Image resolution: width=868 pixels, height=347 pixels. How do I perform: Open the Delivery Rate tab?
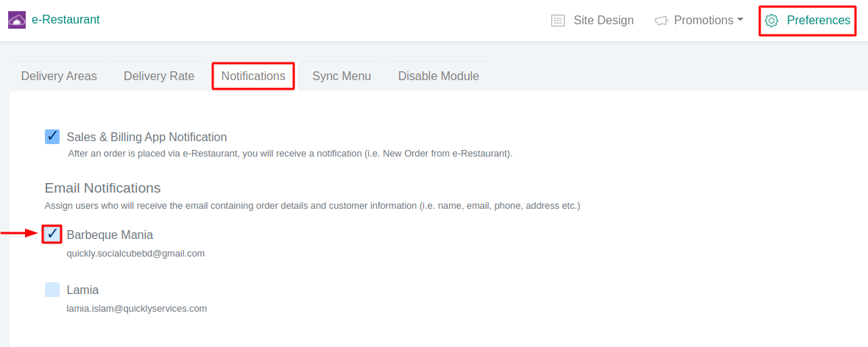tap(159, 76)
